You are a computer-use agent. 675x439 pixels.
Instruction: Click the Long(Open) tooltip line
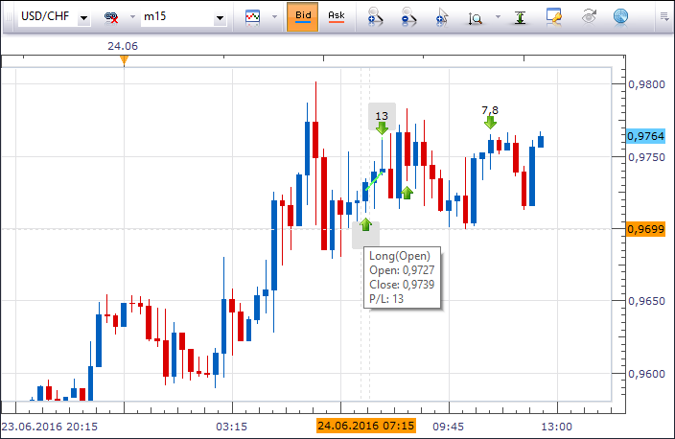(400, 256)
